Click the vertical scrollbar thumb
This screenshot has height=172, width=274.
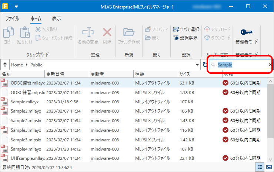pyautogui.click(x=270, y=111)
